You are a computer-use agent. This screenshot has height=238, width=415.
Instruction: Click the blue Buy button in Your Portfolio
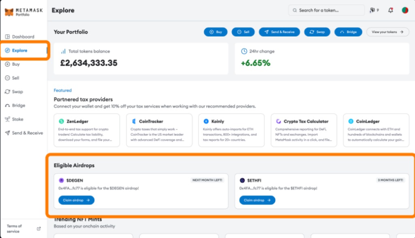[x=216, y=32]
